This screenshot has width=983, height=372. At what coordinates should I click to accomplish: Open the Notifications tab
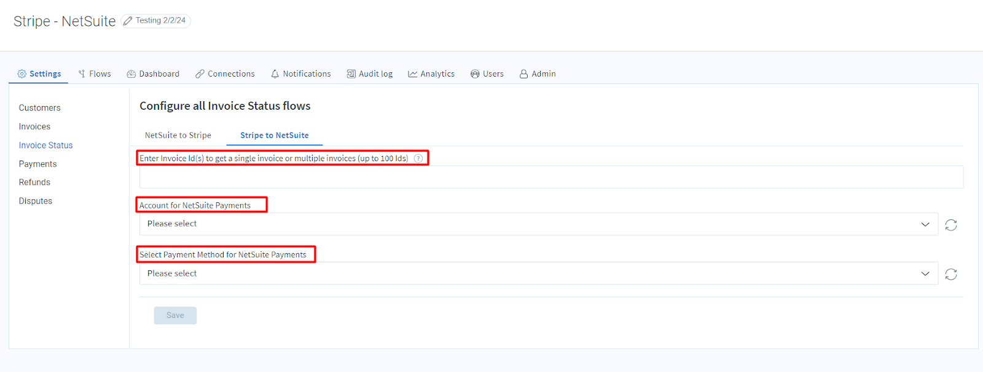(x=301, y=74)
